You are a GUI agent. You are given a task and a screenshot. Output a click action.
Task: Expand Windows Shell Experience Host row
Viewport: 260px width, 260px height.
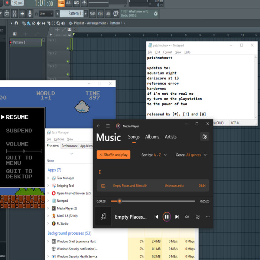tap(48, 241)
